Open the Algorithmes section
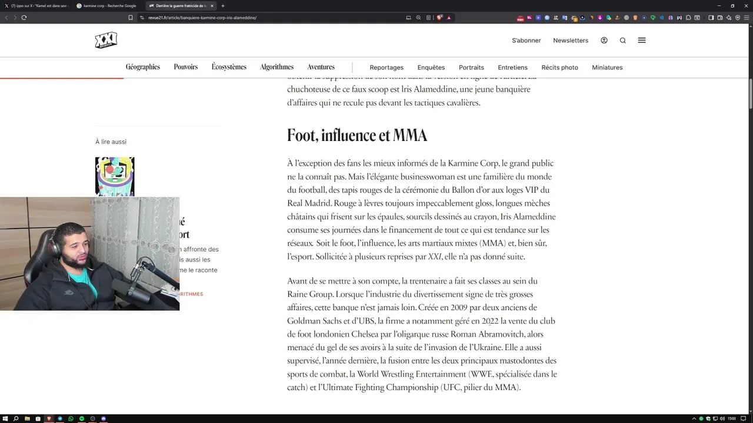Screen dimensions: 753x423 tap(276, 67)
